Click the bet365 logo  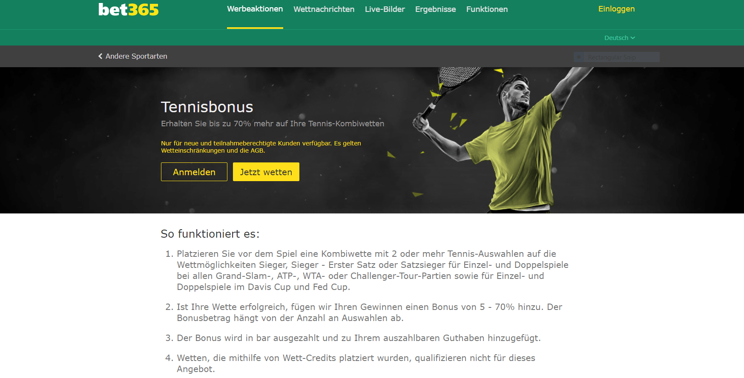128,10
